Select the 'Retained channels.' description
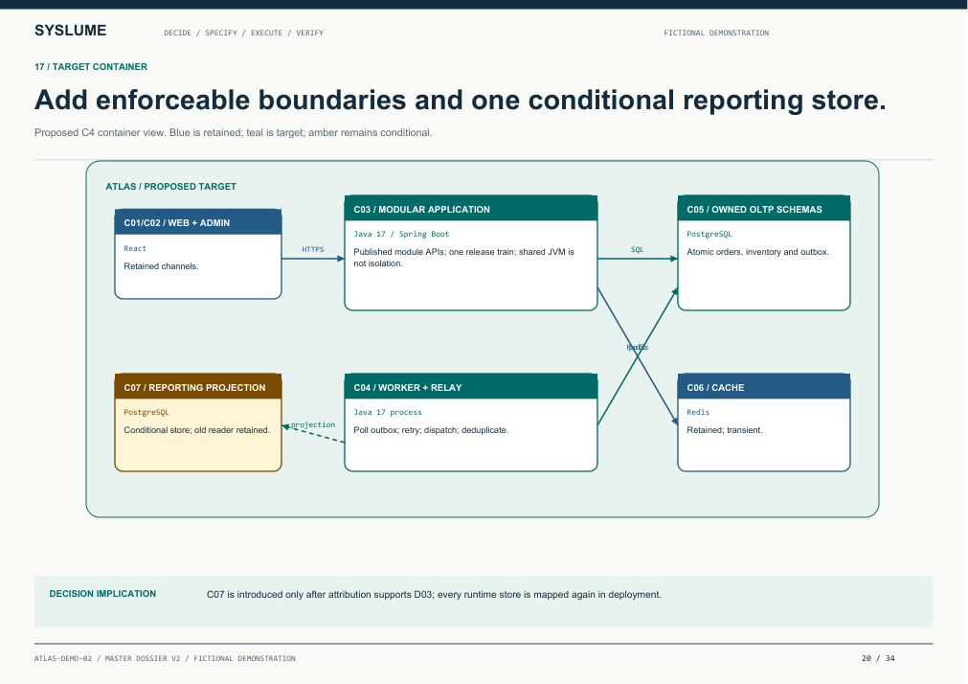The image size is (968, 684). pos(161,266)
